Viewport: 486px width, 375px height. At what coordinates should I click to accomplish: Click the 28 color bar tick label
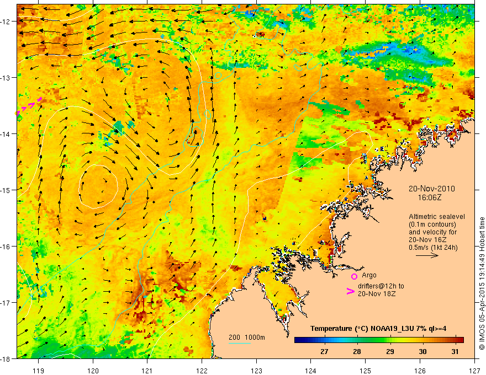[357, 352]
